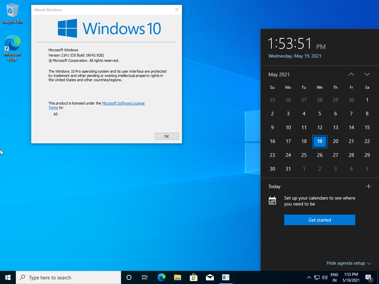Image resolution: width=379 pixels, height=284 pixels.
Task: Select May 21 in the calendar
Action: pyautogui.click(x=351, y=141)
